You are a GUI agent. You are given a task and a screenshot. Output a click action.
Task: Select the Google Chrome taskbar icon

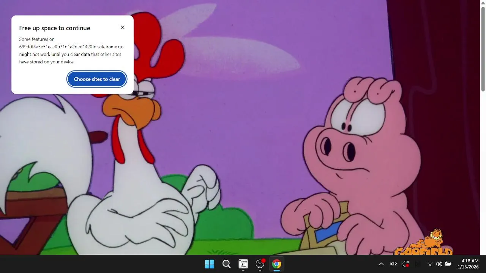[277, 264]
